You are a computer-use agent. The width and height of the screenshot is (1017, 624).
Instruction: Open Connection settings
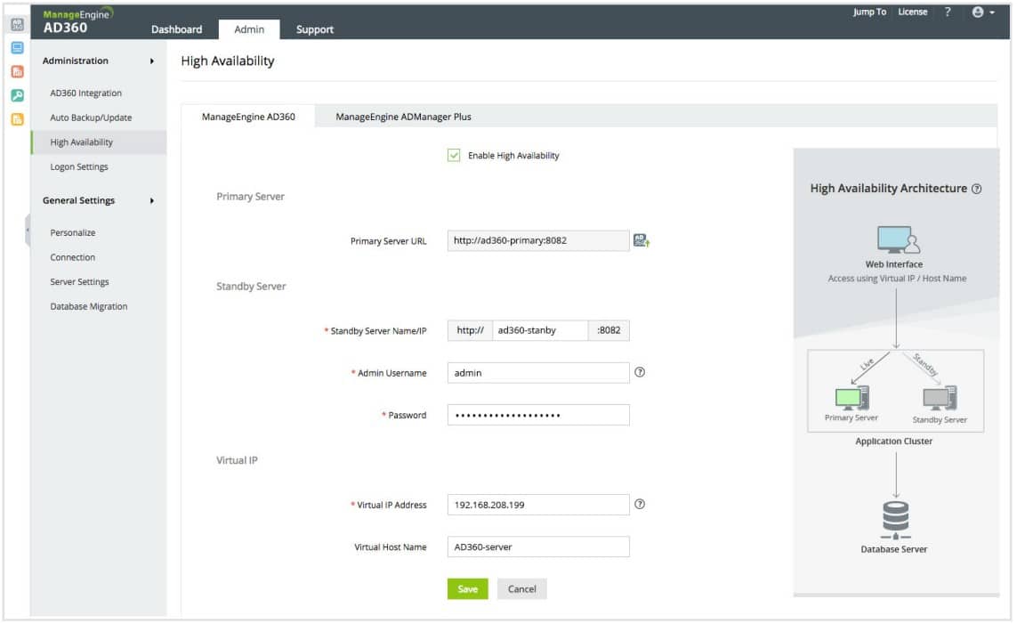(73, 258)
